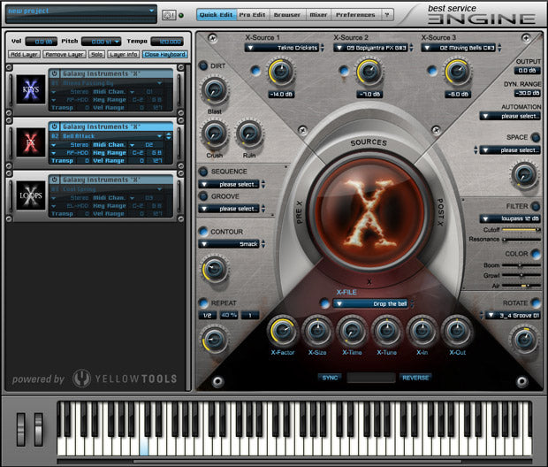Toggle power icon of Bell Attack layer
The image size is (548, 467).
54,126
